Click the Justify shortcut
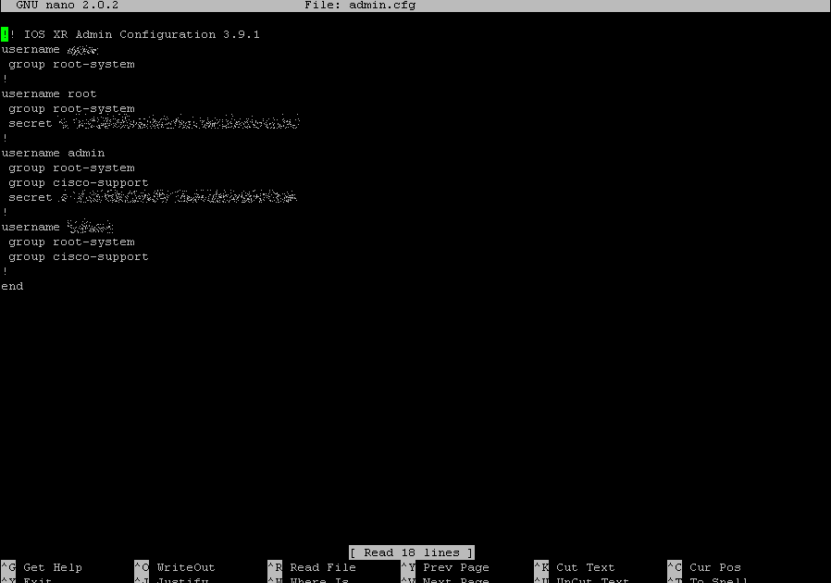831x583 pixels. [180, 581]
